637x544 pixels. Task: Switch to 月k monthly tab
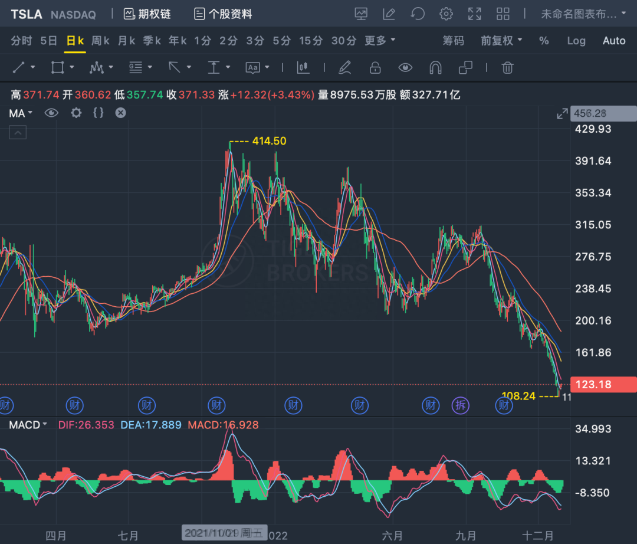(x=126, y=41)
